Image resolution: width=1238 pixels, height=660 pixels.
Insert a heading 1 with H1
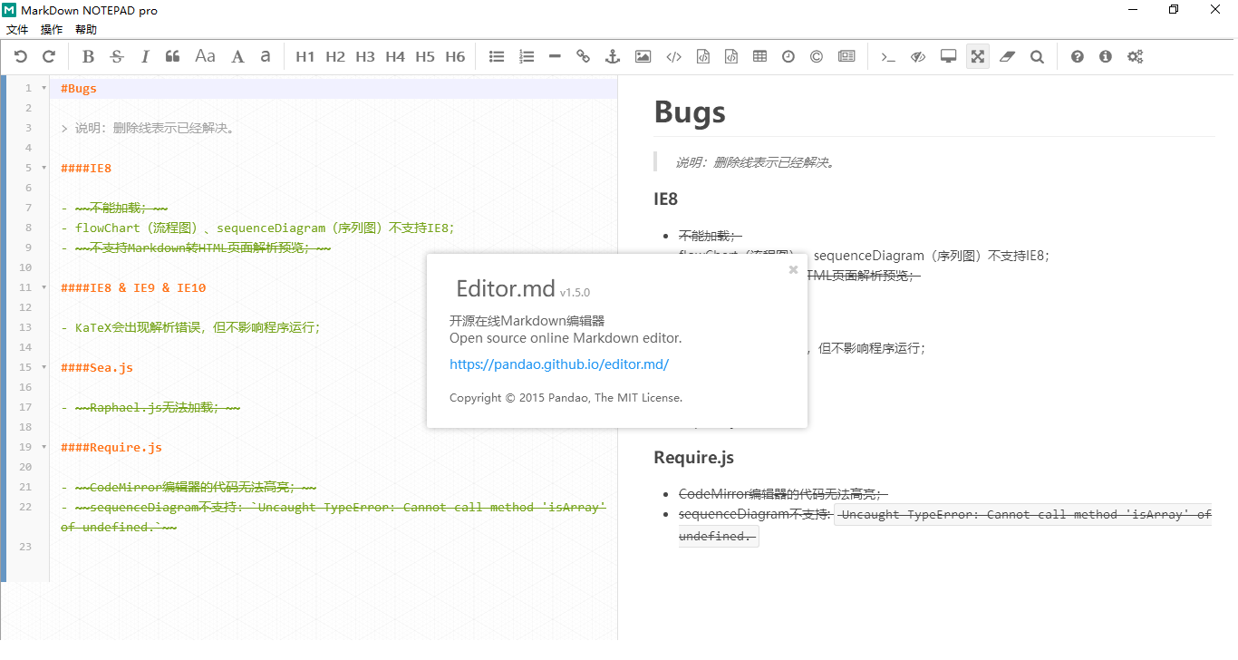305,56
